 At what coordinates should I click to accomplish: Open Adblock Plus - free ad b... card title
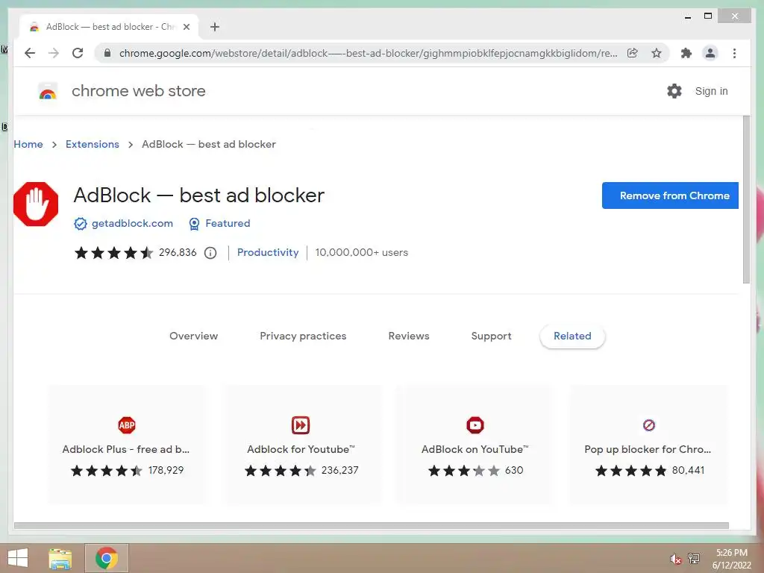[125, 449]
